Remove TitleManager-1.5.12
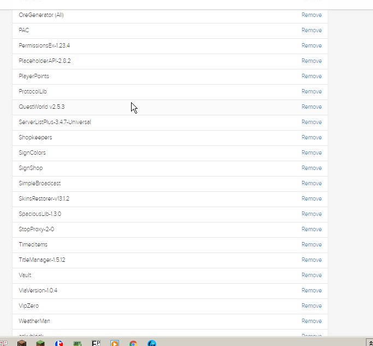Viewport: 373px width, 346px height. click(x=312, y=260)
